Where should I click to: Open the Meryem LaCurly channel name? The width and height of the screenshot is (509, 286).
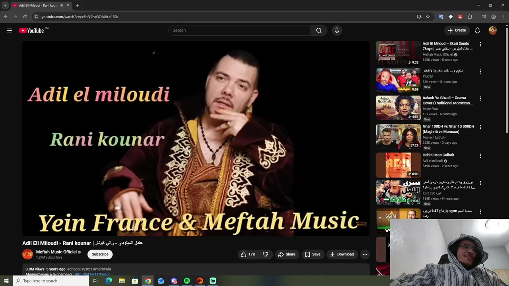434,137
